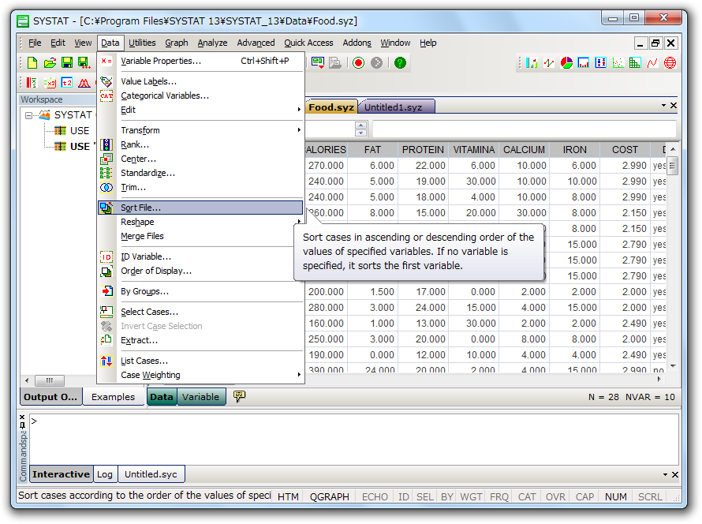The width and height of the screenshot is (702, 524).
Task: Open the pie chart graph icon
Action: (x=566, y=63)
